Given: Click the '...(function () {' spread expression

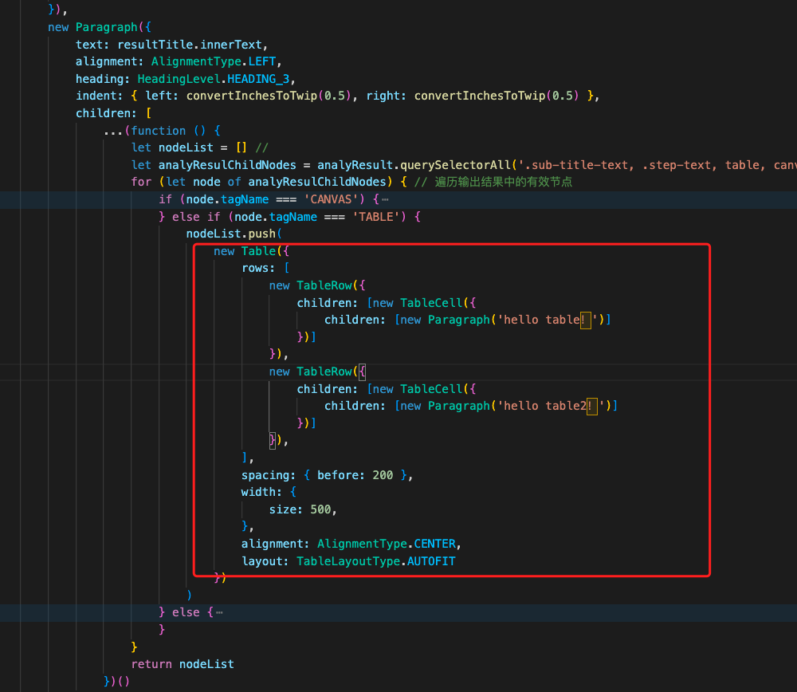Looking at the screenshot, I should (162, 131).
